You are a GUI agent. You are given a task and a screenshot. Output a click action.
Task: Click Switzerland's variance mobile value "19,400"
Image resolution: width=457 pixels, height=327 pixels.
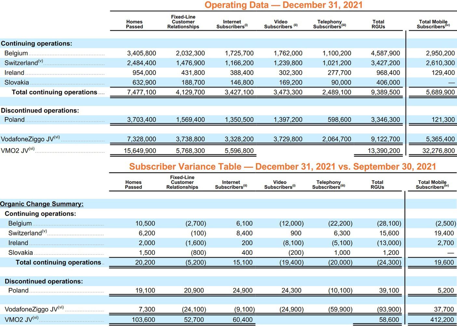[444, 233]
